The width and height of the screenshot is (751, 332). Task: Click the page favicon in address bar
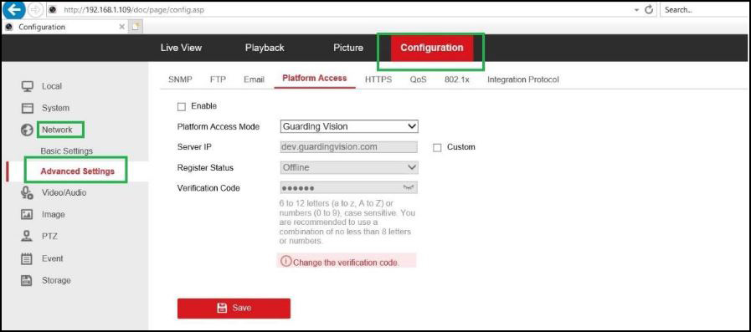click(53, 9)
